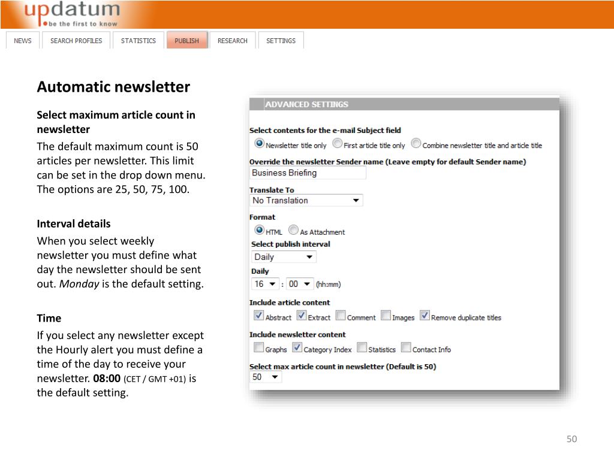Enable the 'Contact Info' checkbox
614x460 pixels.
(x=406, y=347)
